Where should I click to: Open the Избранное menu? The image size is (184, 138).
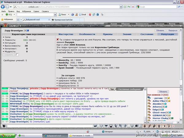(26, 11)
